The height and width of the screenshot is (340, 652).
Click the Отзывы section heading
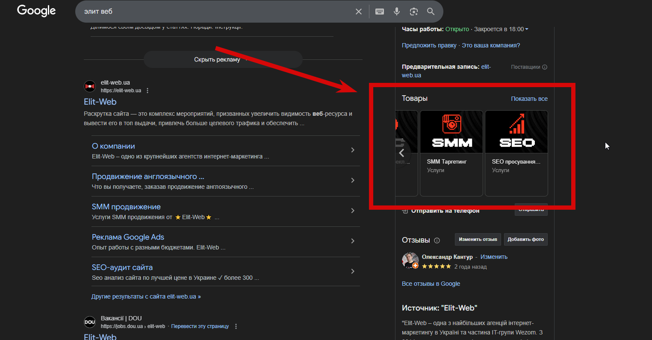coord(416,240)
